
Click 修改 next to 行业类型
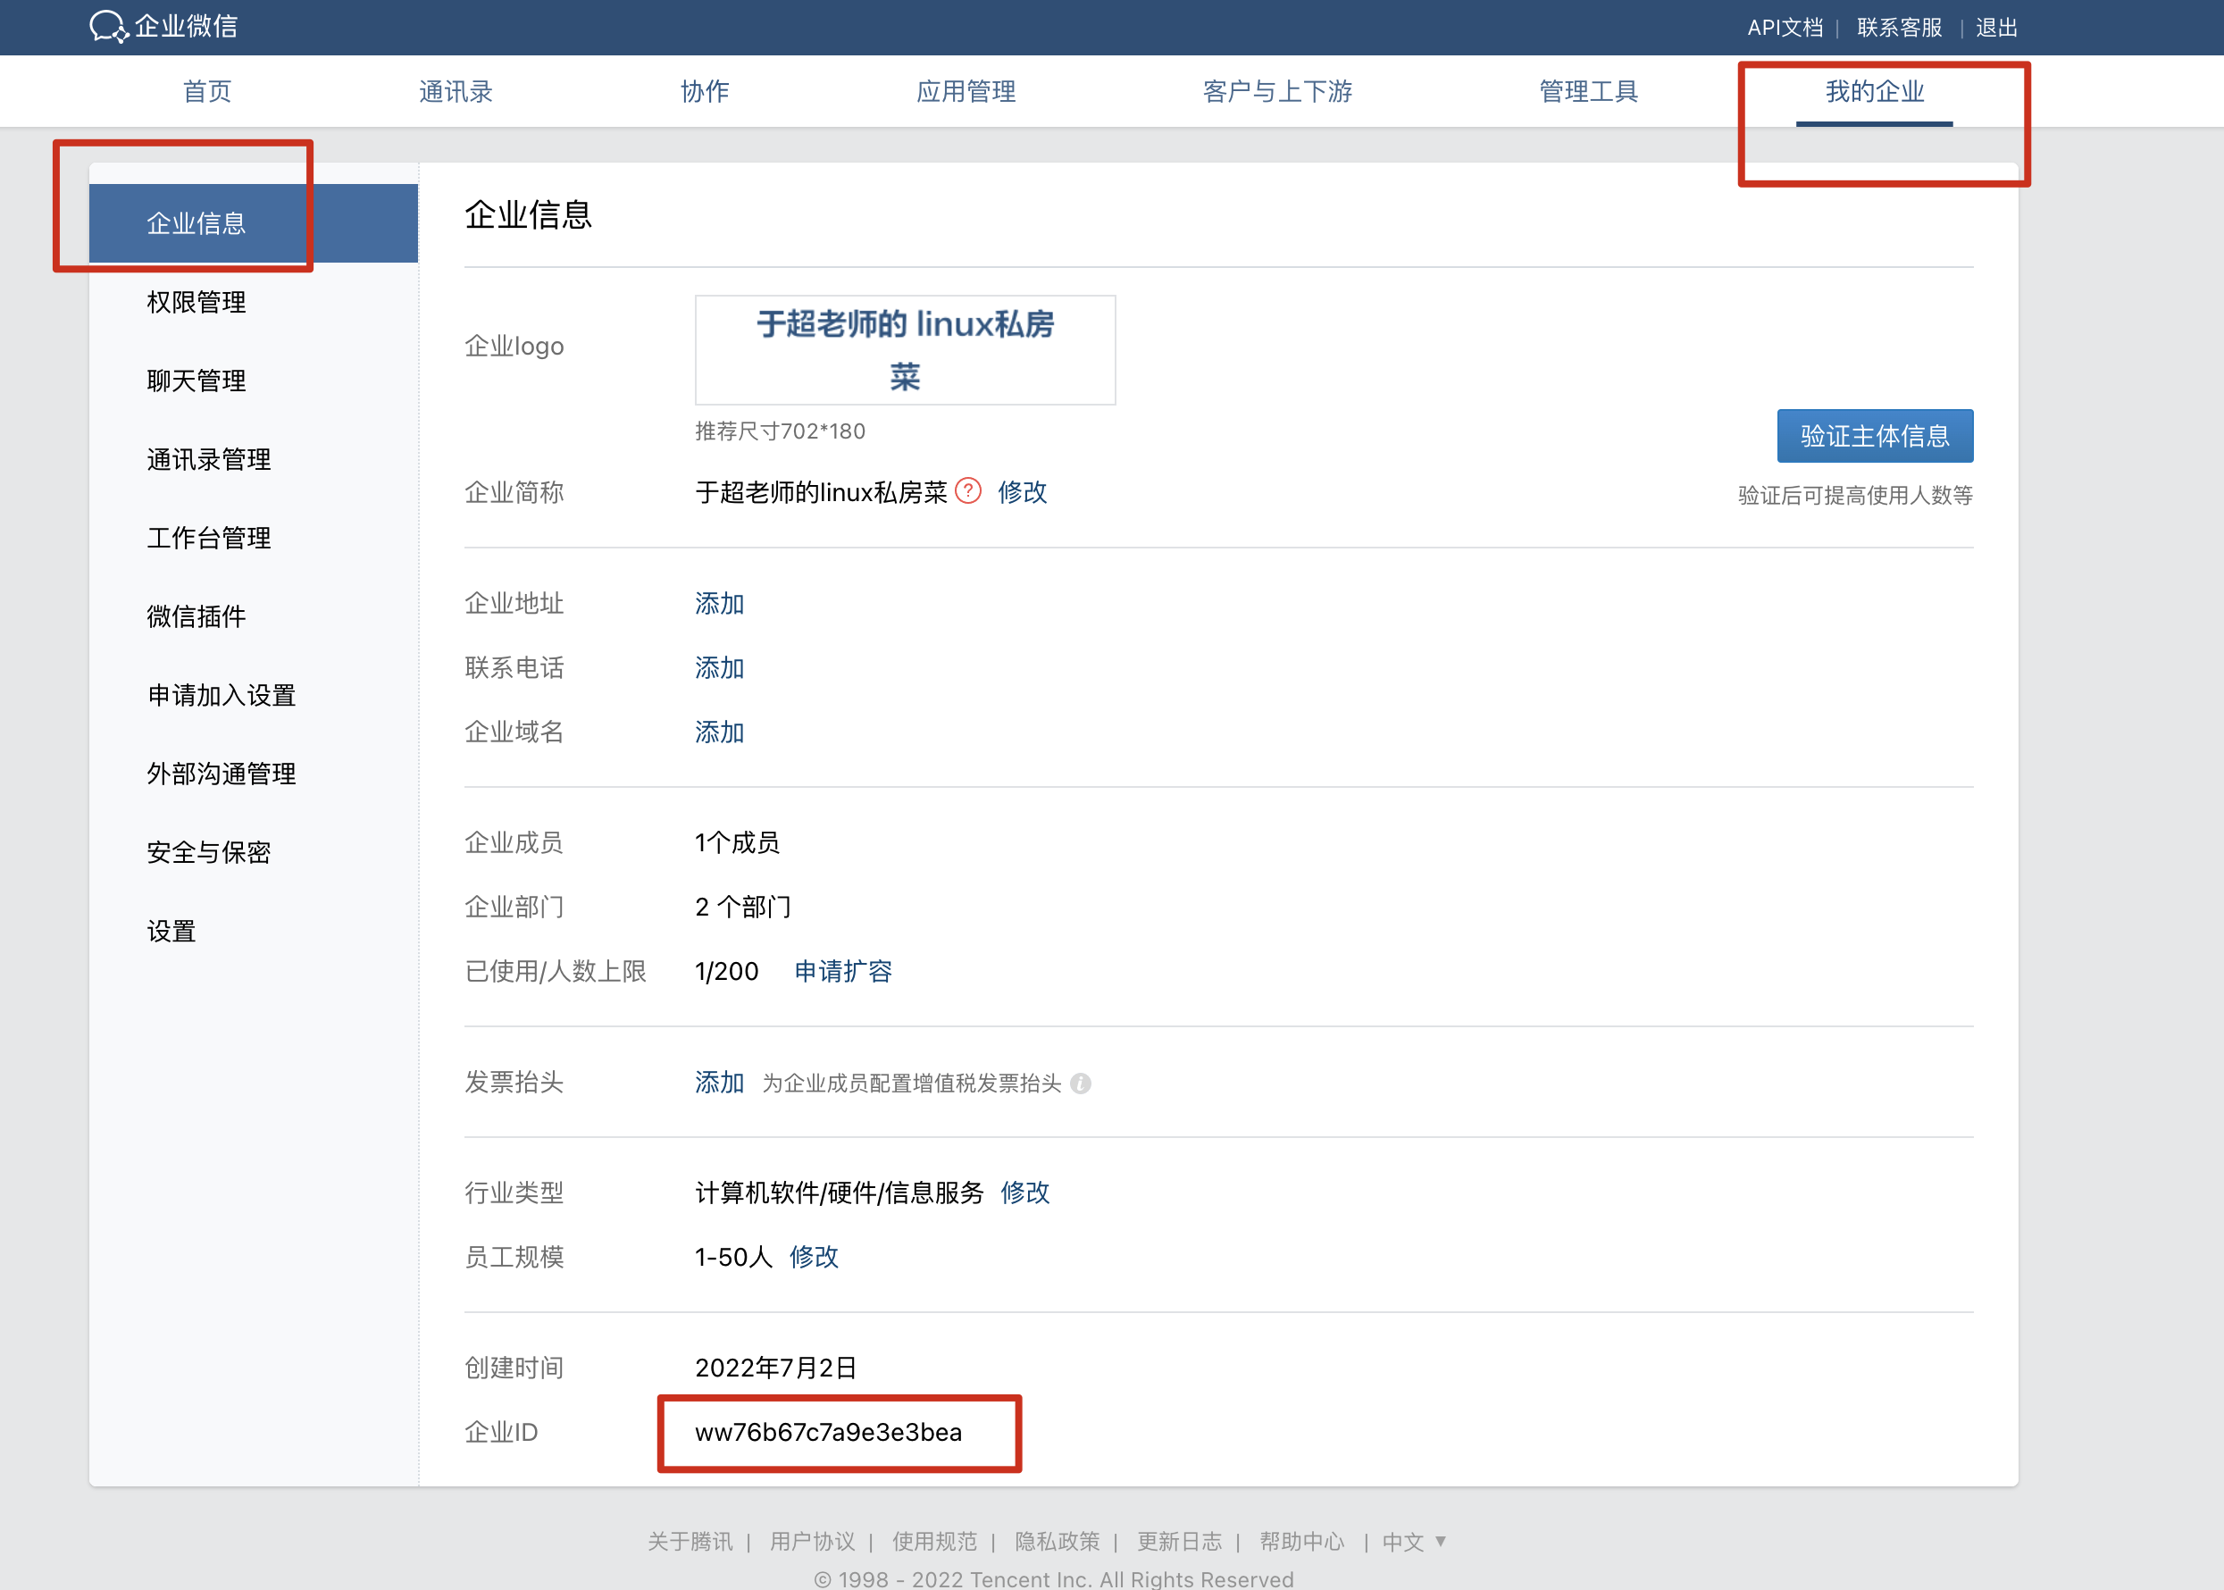[x=1024, y=1192]
